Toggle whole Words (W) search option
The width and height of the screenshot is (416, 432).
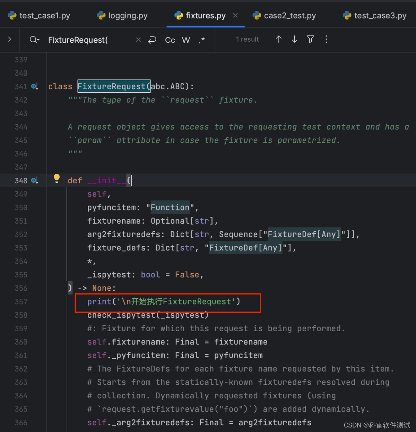(x=186, y=40)
